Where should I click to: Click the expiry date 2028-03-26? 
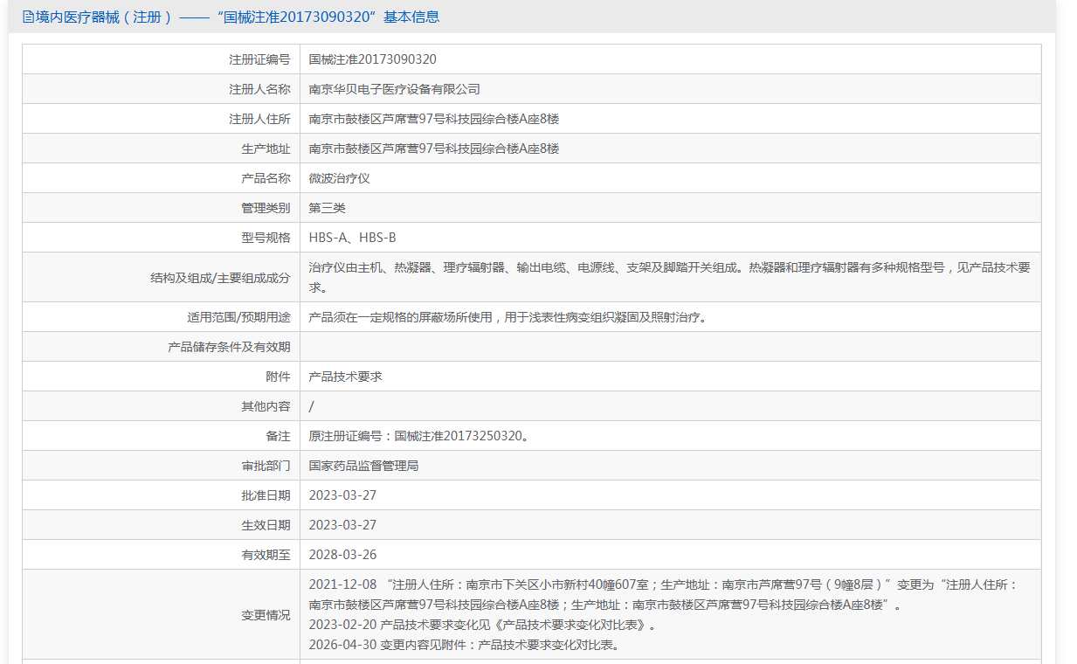(343, 555)
